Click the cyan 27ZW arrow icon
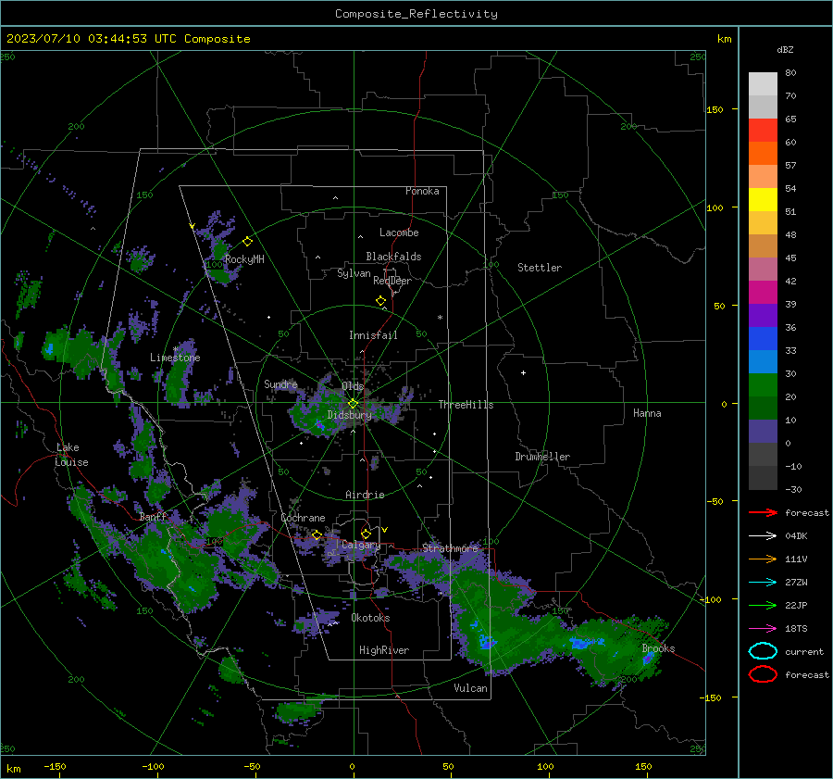The height and width of the screenshot is (779, 833). coord(763,583)
